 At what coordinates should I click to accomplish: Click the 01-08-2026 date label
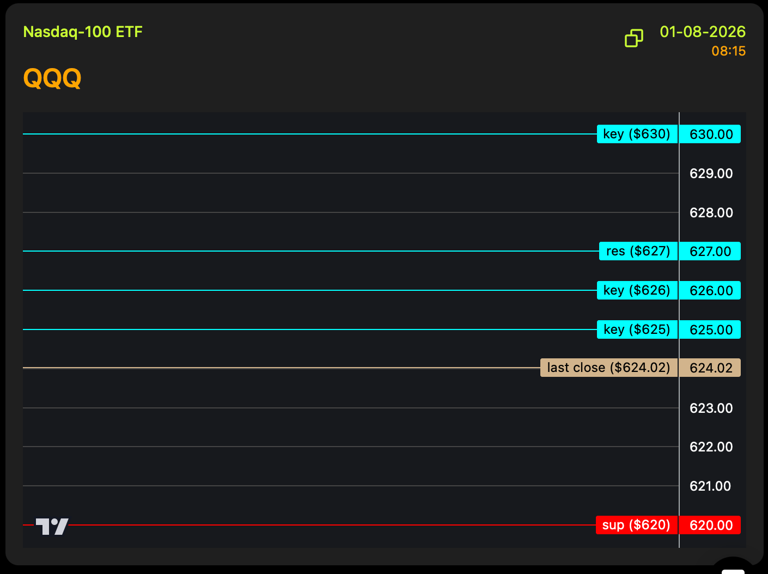(702, 32)
